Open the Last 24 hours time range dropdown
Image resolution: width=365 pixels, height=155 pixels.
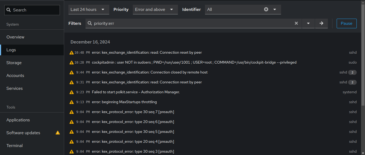point(89,9)
